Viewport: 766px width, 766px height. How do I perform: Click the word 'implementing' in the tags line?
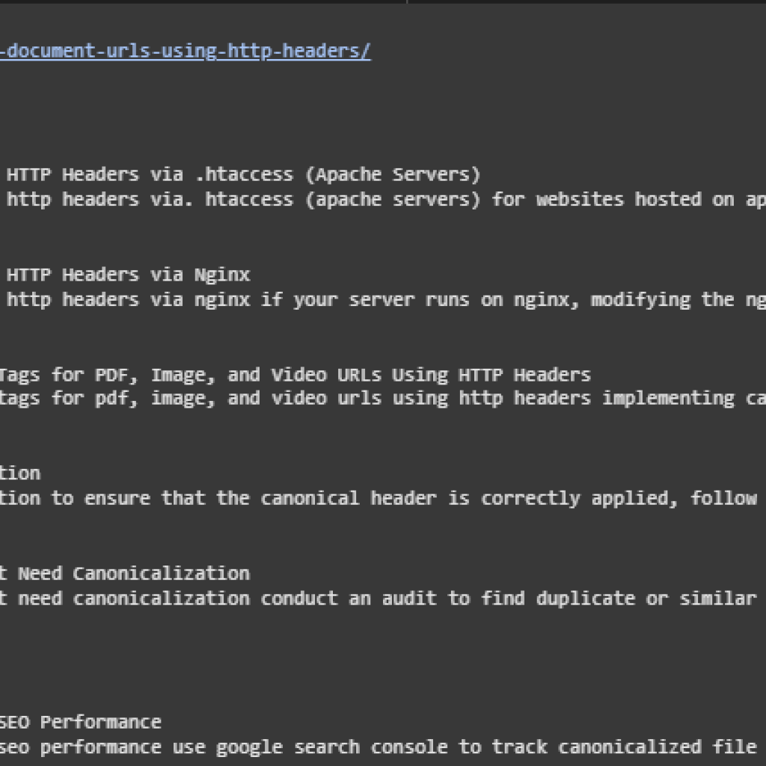point(668,399)
